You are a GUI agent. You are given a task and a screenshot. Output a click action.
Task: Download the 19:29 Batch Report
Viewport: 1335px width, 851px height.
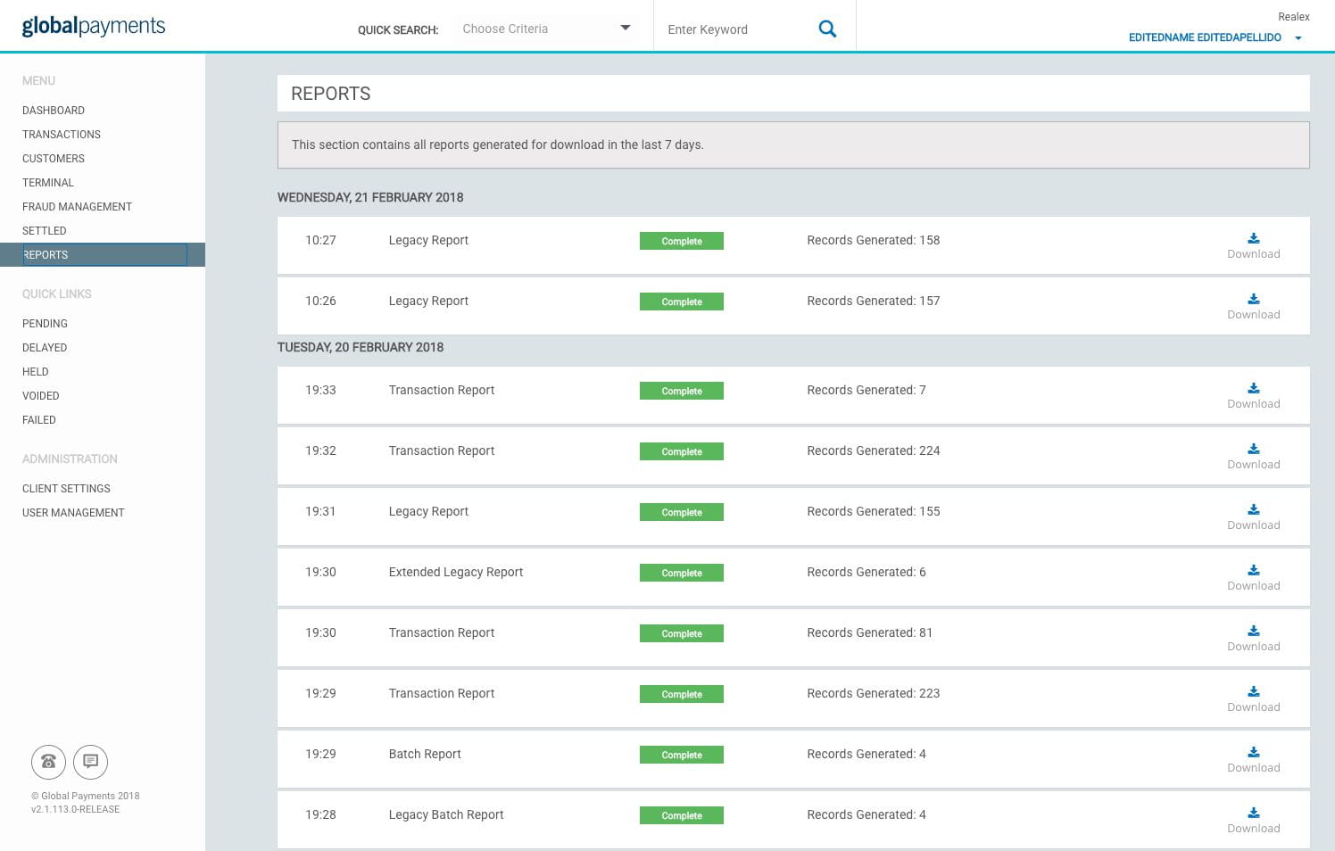tap(1253, 759)
